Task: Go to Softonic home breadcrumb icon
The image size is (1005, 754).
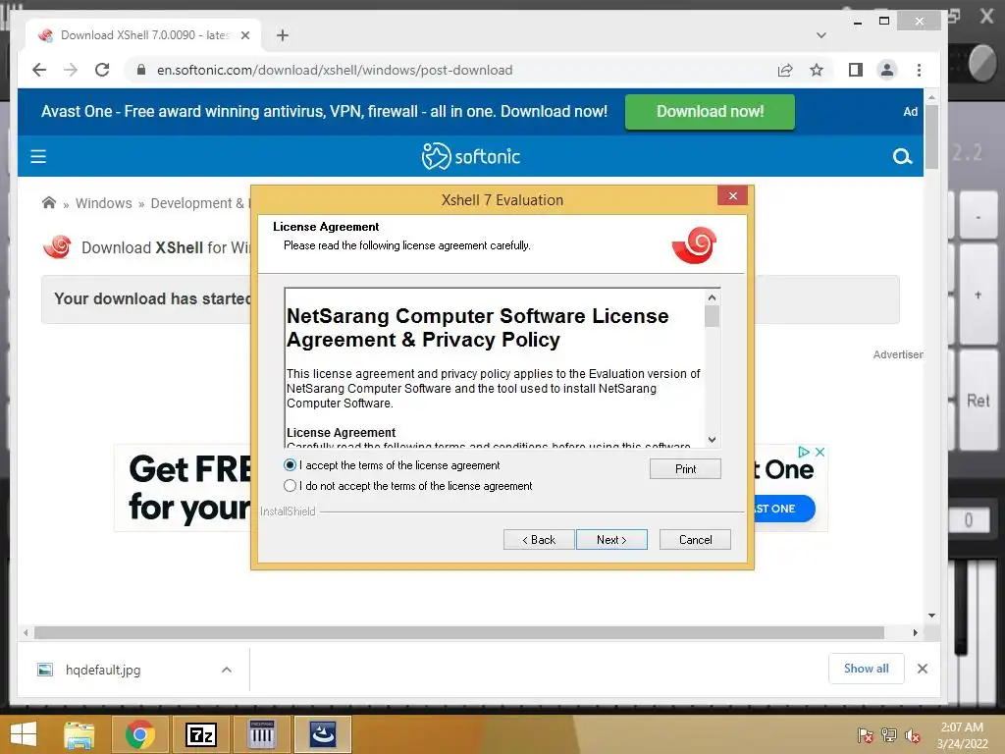Action: [x=49, y=202]
